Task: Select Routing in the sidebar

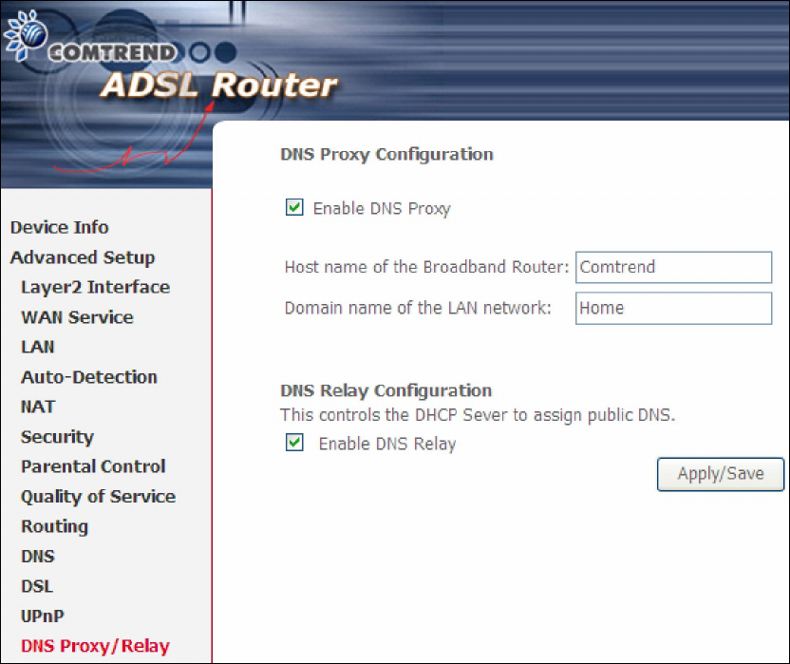Action: pyautogui.click(x=54, y=526)
